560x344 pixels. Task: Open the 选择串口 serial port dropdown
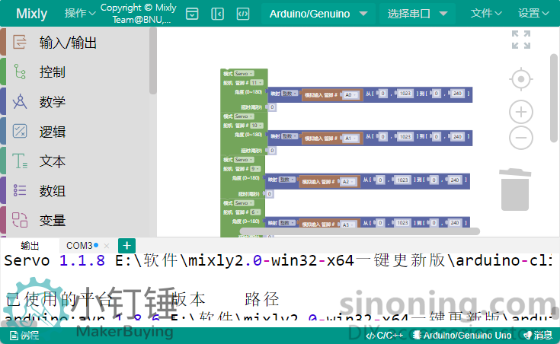click(418, 14)
